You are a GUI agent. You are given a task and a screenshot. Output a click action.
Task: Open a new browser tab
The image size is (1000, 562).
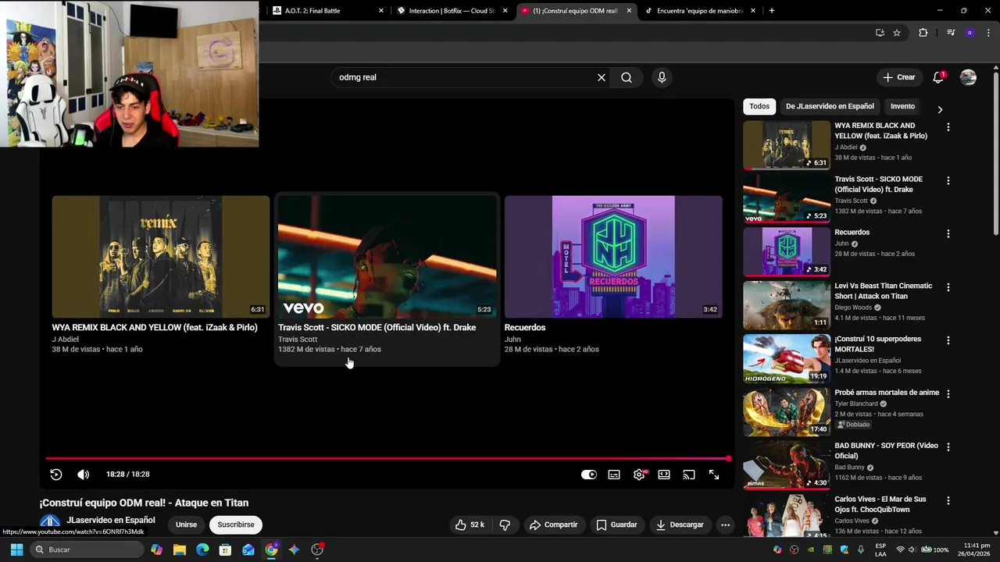coord(772,11)
